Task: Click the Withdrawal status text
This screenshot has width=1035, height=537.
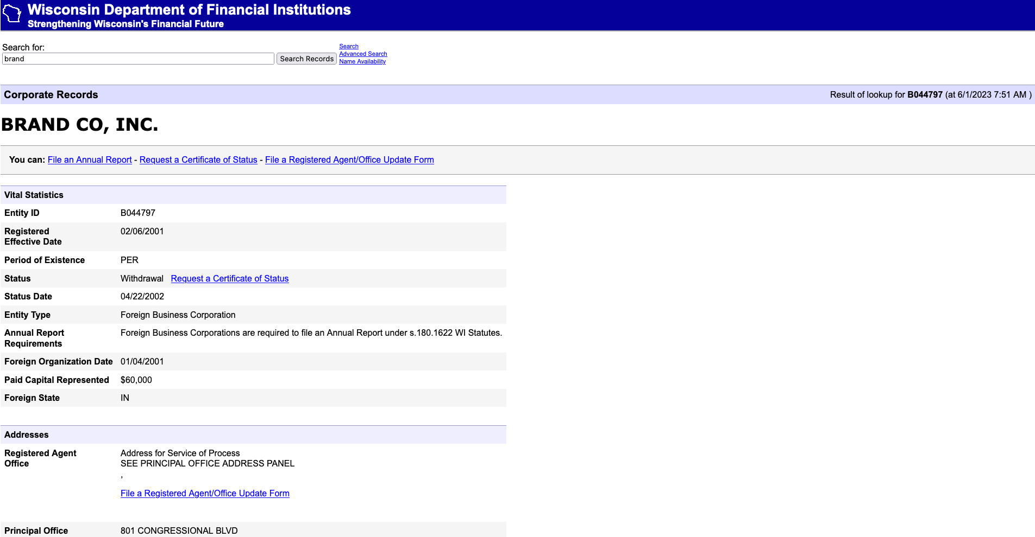Action: [142, 278]
